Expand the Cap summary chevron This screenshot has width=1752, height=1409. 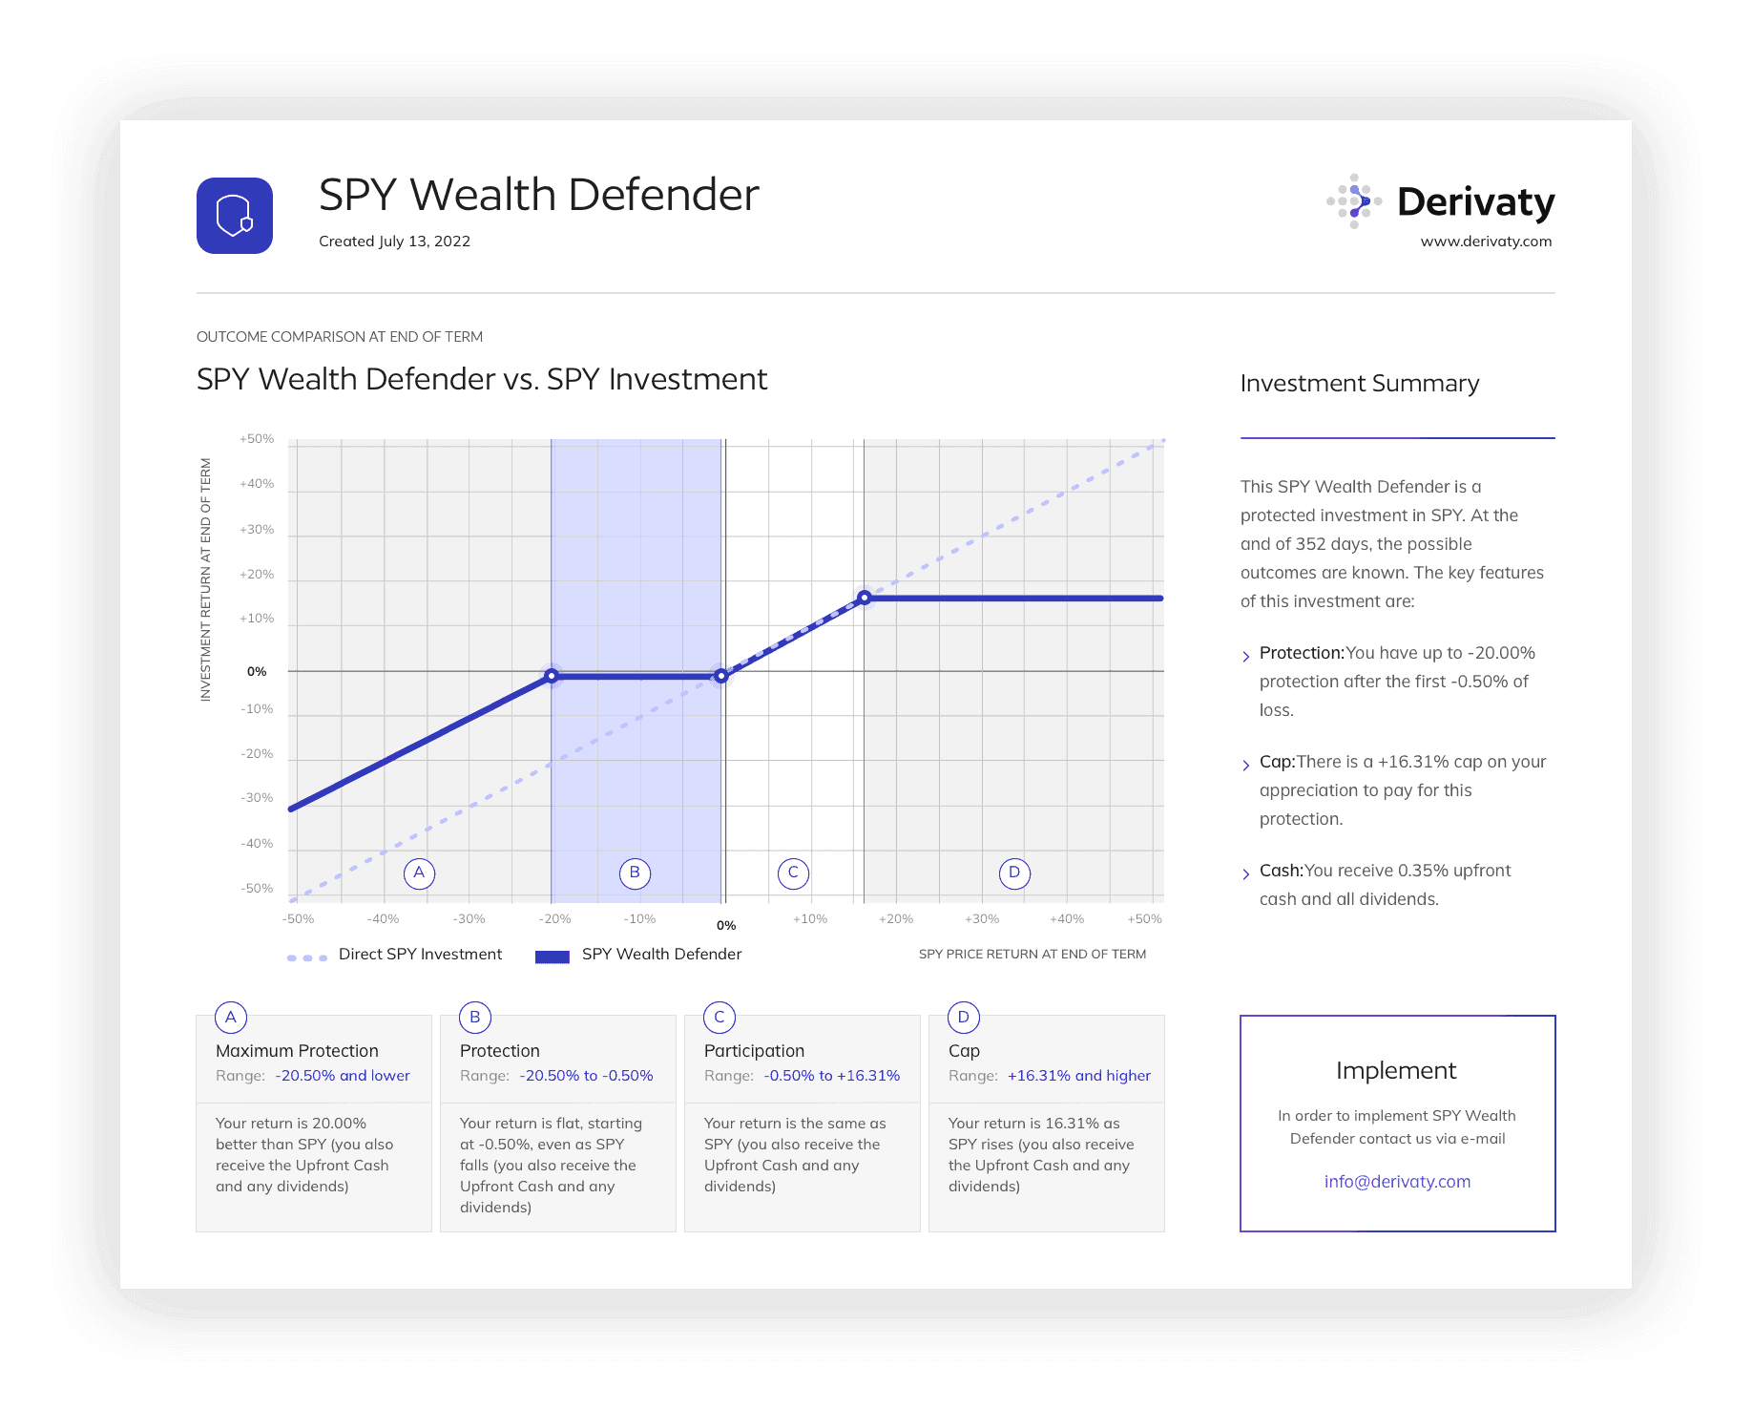coord(1246,765)
